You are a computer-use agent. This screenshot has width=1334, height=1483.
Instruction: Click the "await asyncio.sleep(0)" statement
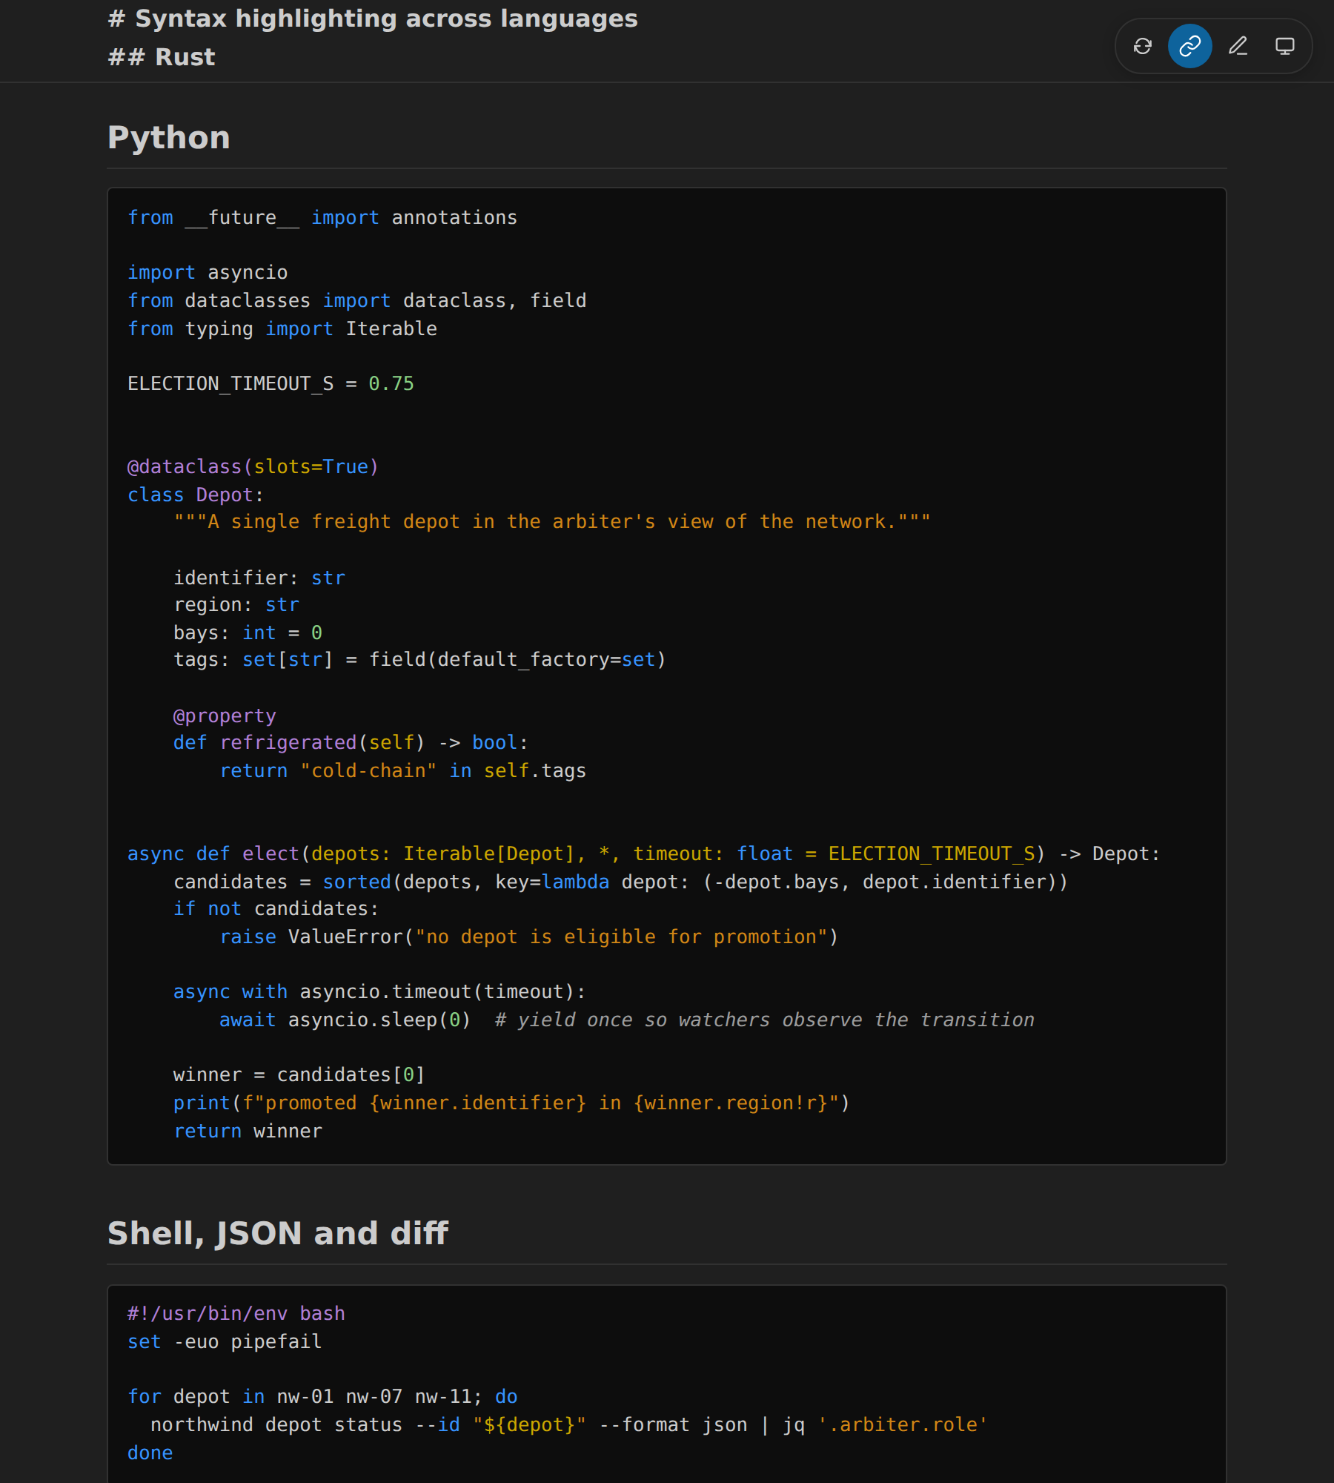[345, 1020]
